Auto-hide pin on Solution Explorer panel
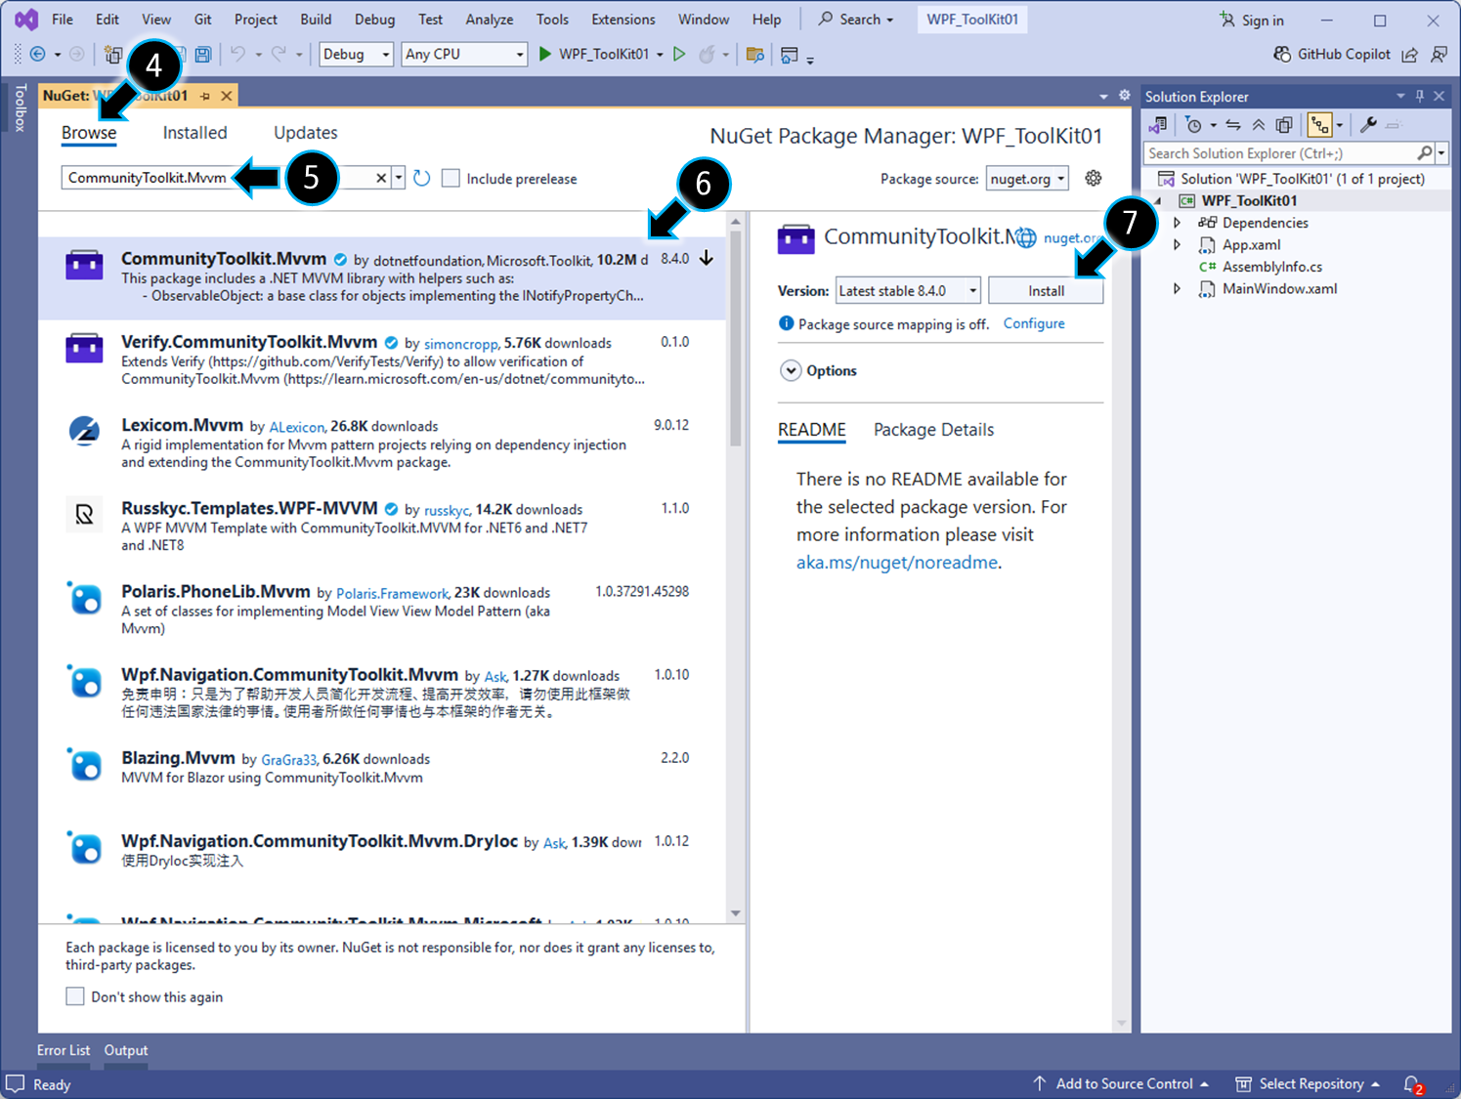1461x1099 pixels. click(1420, 96)
